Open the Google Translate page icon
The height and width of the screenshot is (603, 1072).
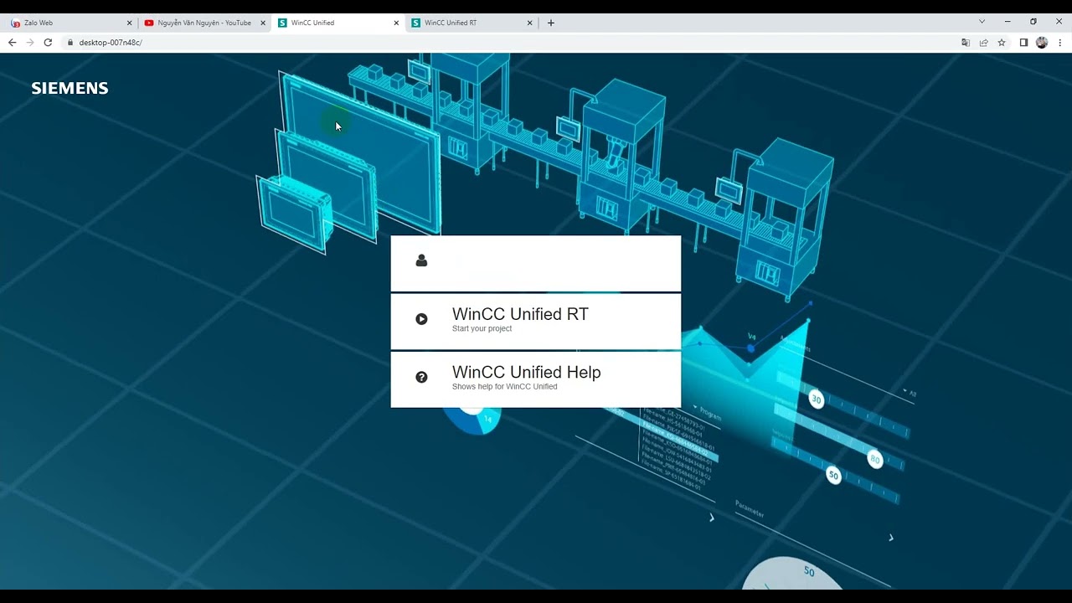966,43
